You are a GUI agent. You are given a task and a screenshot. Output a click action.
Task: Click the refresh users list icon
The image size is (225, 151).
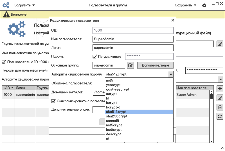220,116
